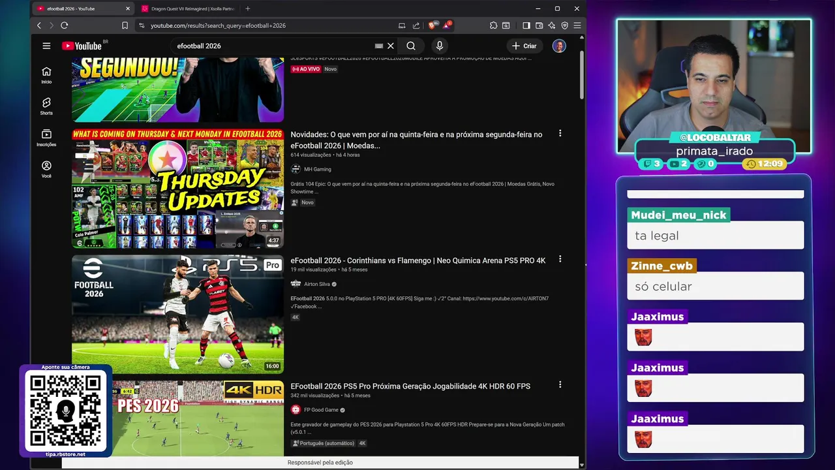The height and width of the screenshot is (470, 835).
Task: Open options menu for PS5 Pro Próxima Geração video
Action: 560,385
